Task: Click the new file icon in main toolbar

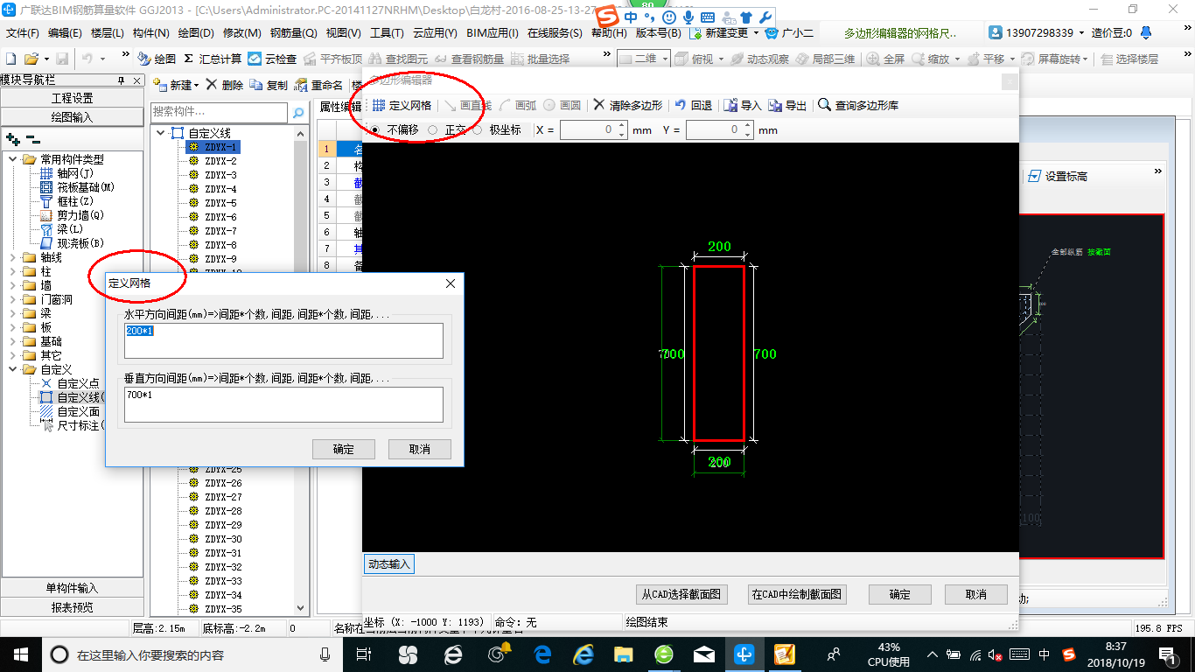Action: click(x=11, y=59)
